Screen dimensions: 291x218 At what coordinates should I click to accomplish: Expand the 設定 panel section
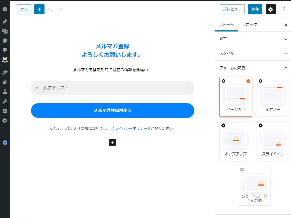[253, 39]
